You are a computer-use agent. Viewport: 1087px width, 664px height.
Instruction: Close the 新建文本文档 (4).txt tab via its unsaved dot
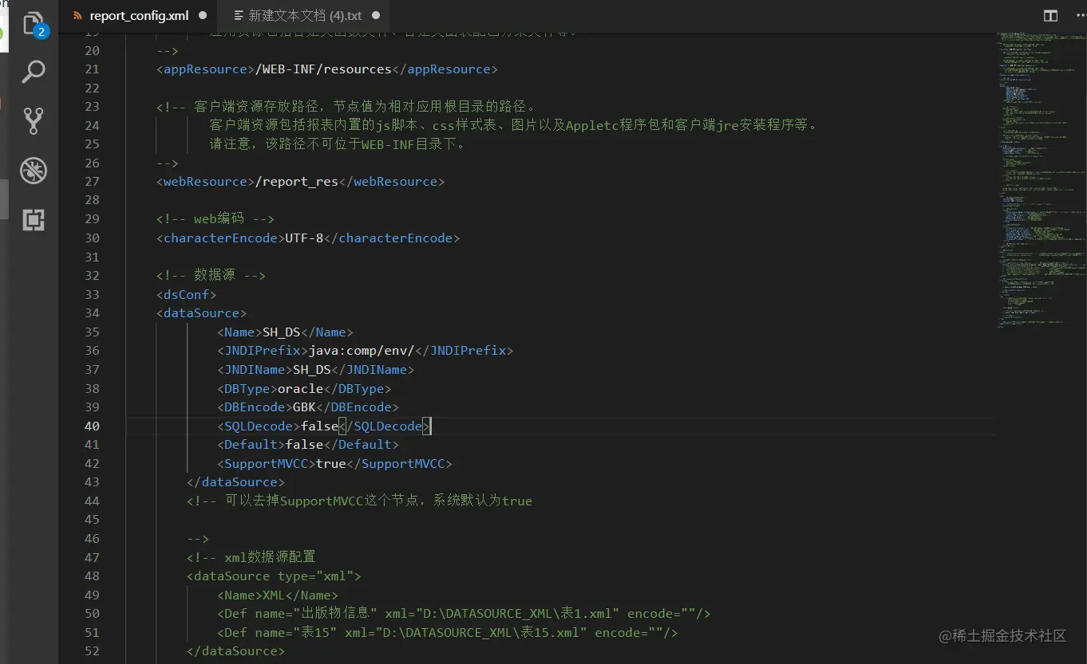(376, 15)
